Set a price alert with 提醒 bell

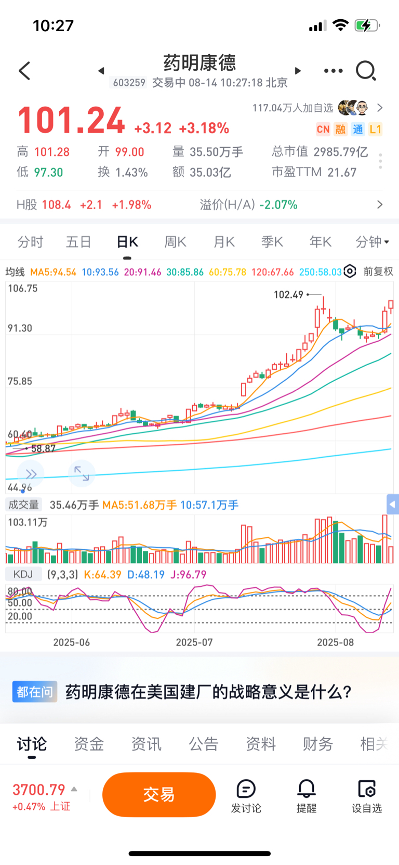point(307,796)
